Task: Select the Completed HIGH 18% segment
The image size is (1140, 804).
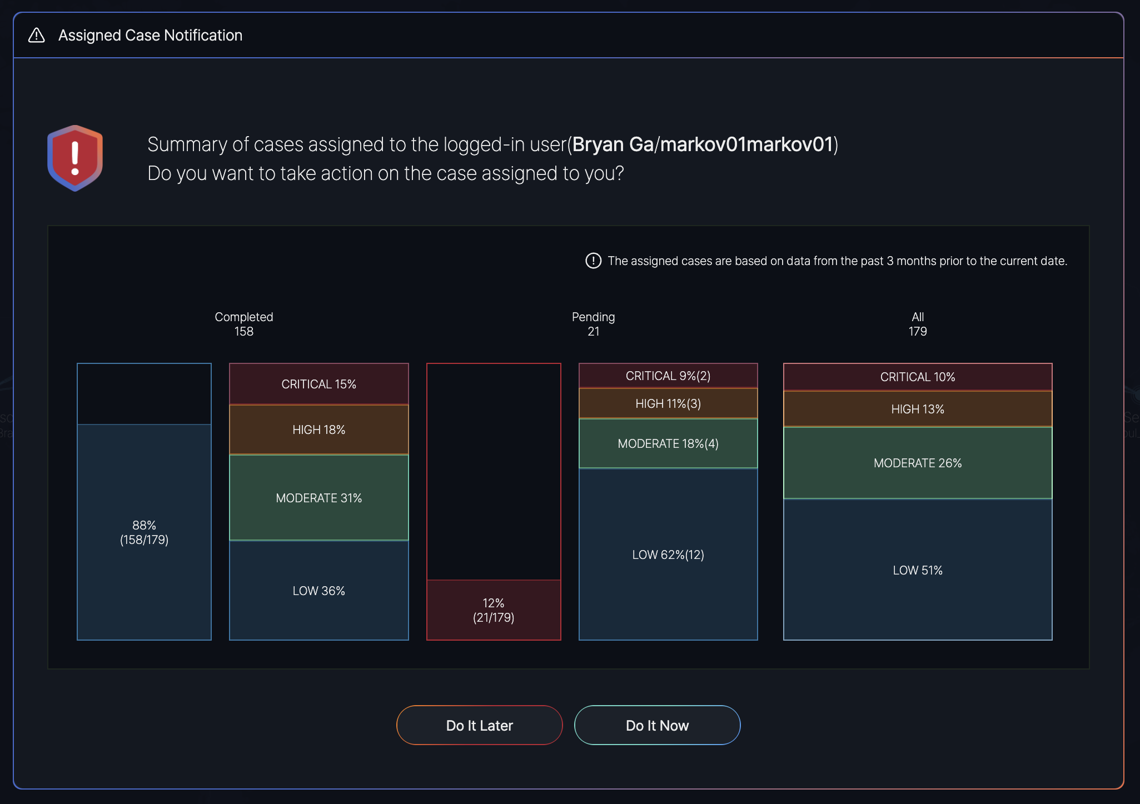Action: (318, 430)
